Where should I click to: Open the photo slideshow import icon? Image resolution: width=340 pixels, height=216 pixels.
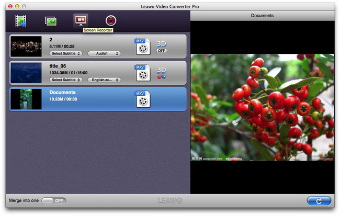(x=51, y=21)
